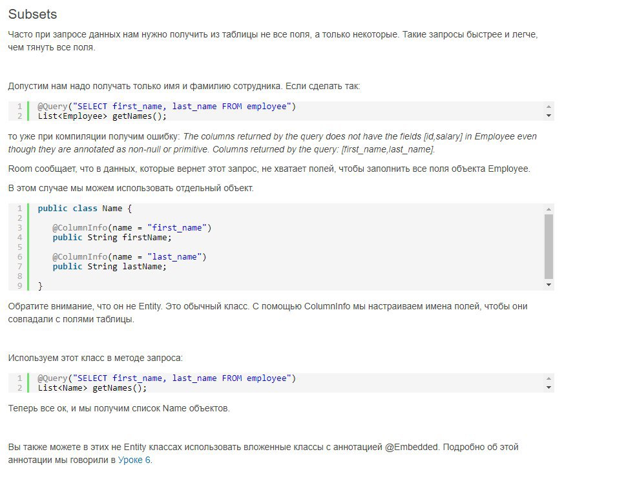Click the List<Name> getNames(); code line
This screenshot has width=626, height=494.
pos(92,388)
